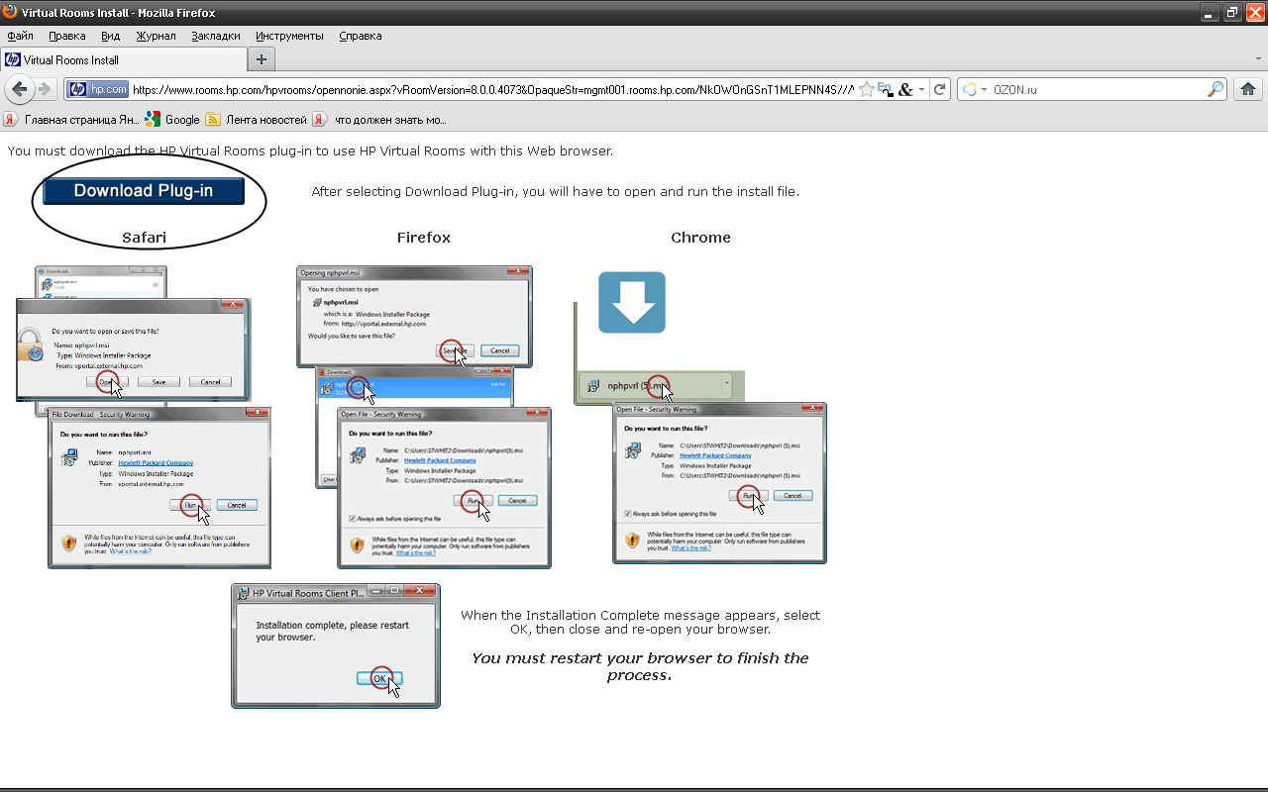Screen dimensions: 1268x792
Task: Open the Справка menu
Action: 361,36
